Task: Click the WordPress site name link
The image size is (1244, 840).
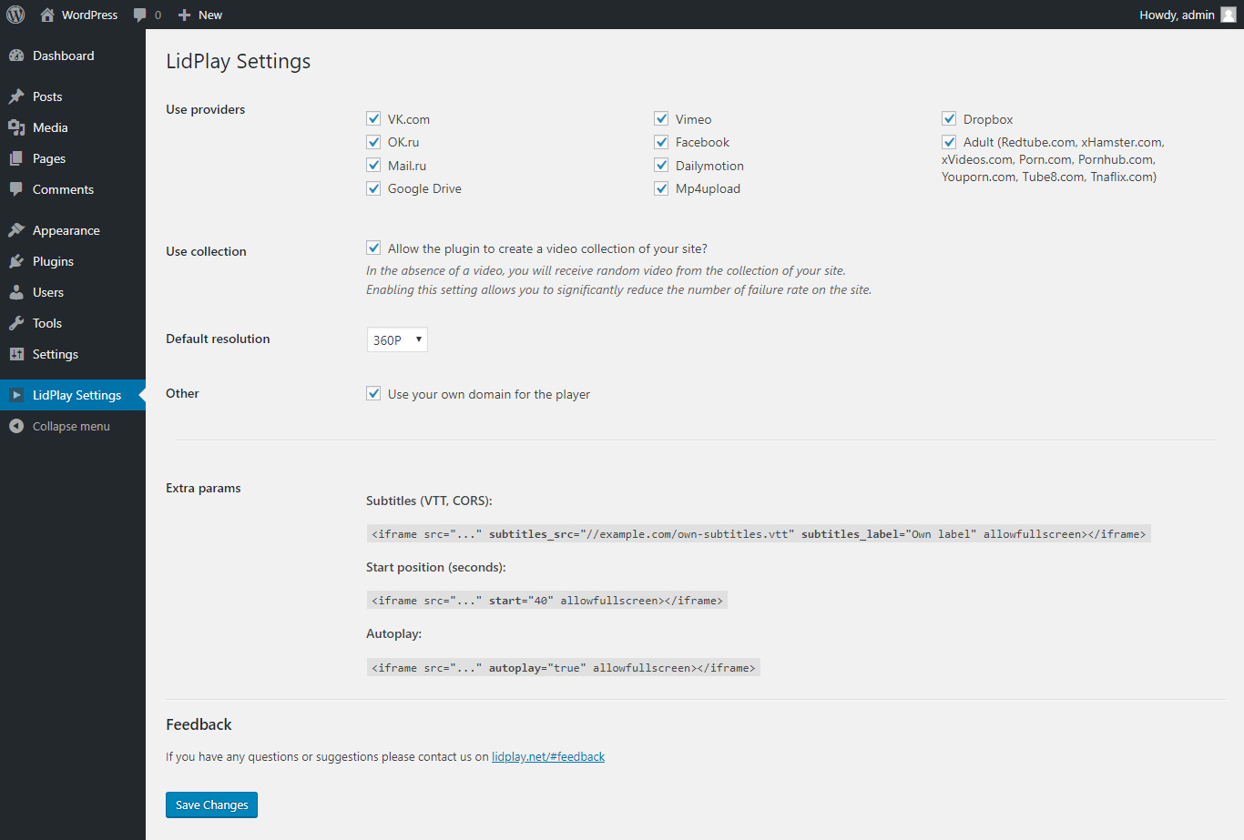Action: coord(89,15)
